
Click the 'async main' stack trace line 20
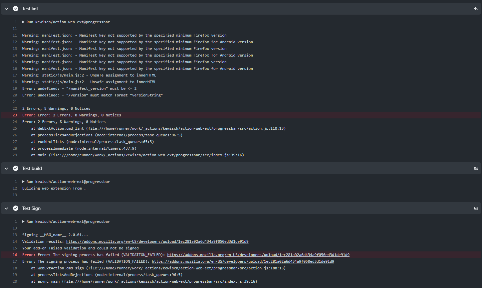[x=144, y=281]
